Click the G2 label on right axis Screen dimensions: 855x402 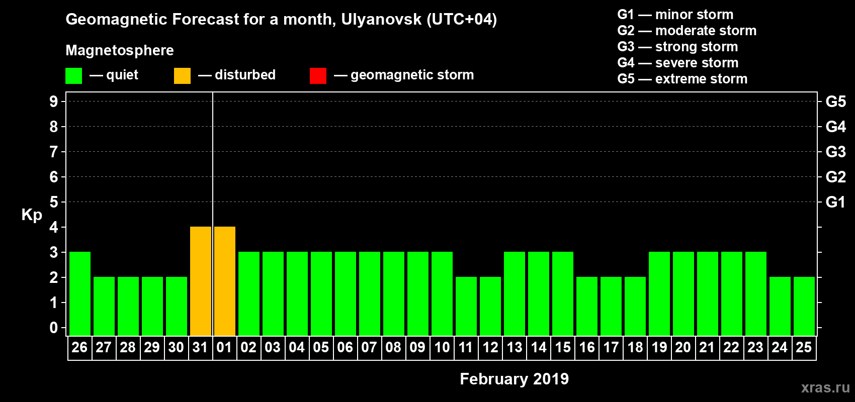836,177
